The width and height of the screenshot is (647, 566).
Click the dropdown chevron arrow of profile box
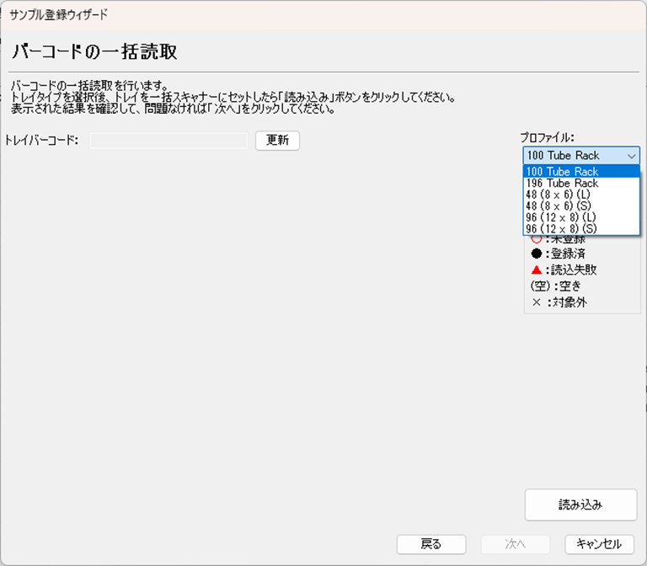coord(631,156)
